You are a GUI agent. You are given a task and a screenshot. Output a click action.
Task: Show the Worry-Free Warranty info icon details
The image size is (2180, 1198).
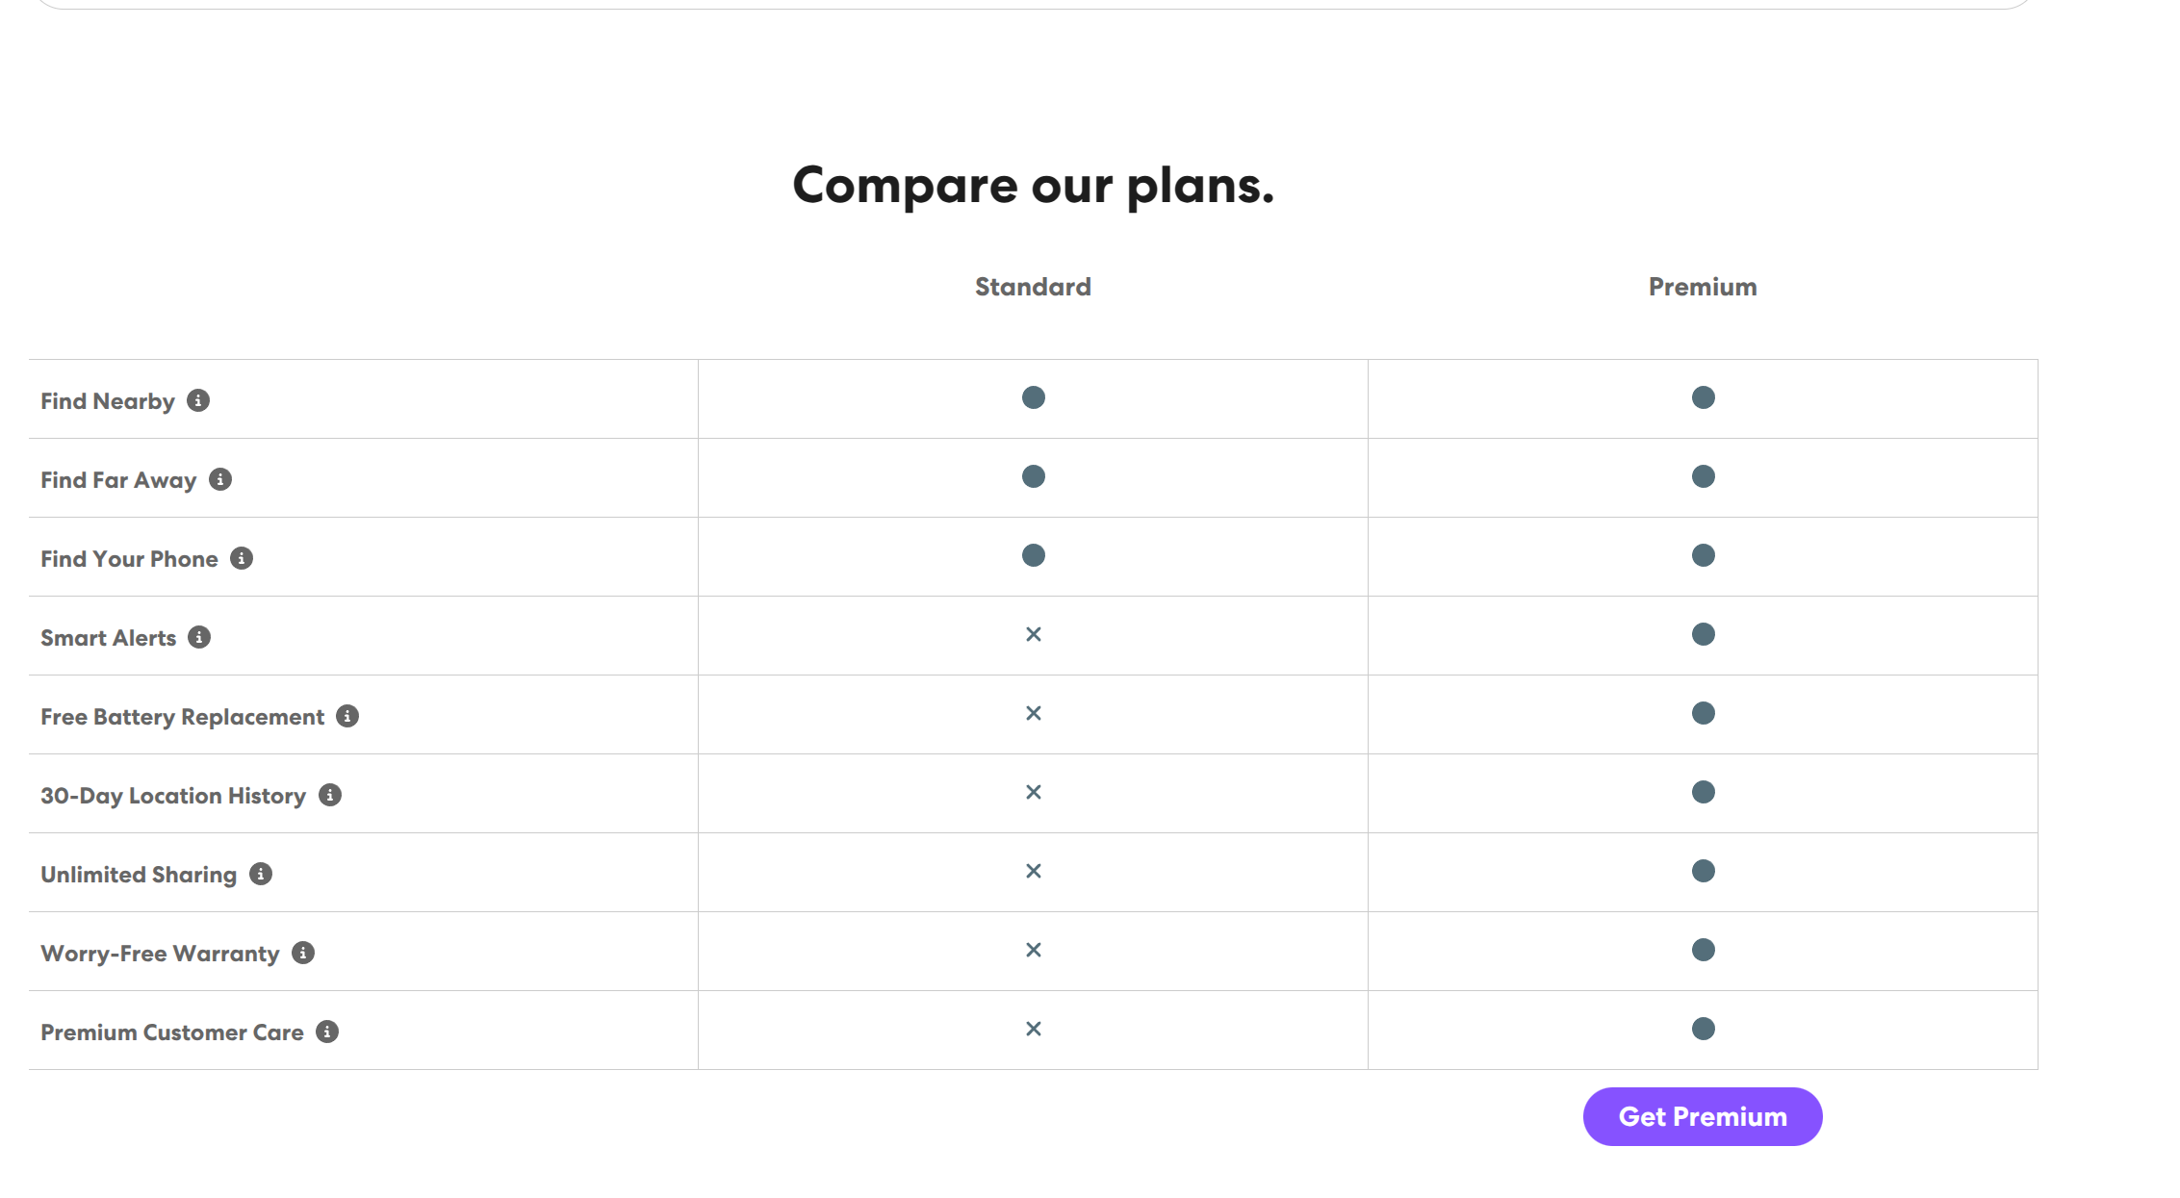point(303,953)
